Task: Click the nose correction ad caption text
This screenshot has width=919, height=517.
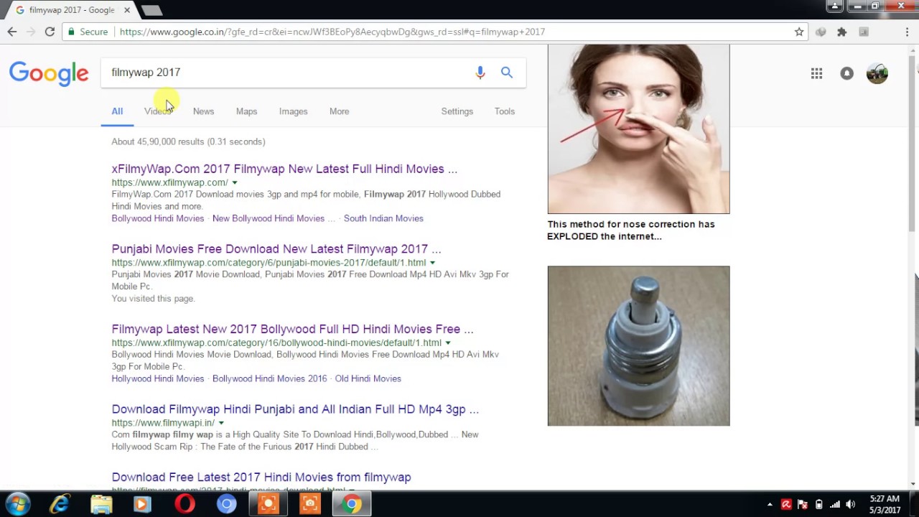Action: click(631, 230)
